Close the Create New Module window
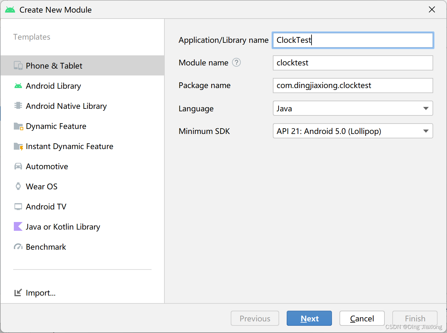This screenshot has height=333, width=447. [x=432, y=10]
